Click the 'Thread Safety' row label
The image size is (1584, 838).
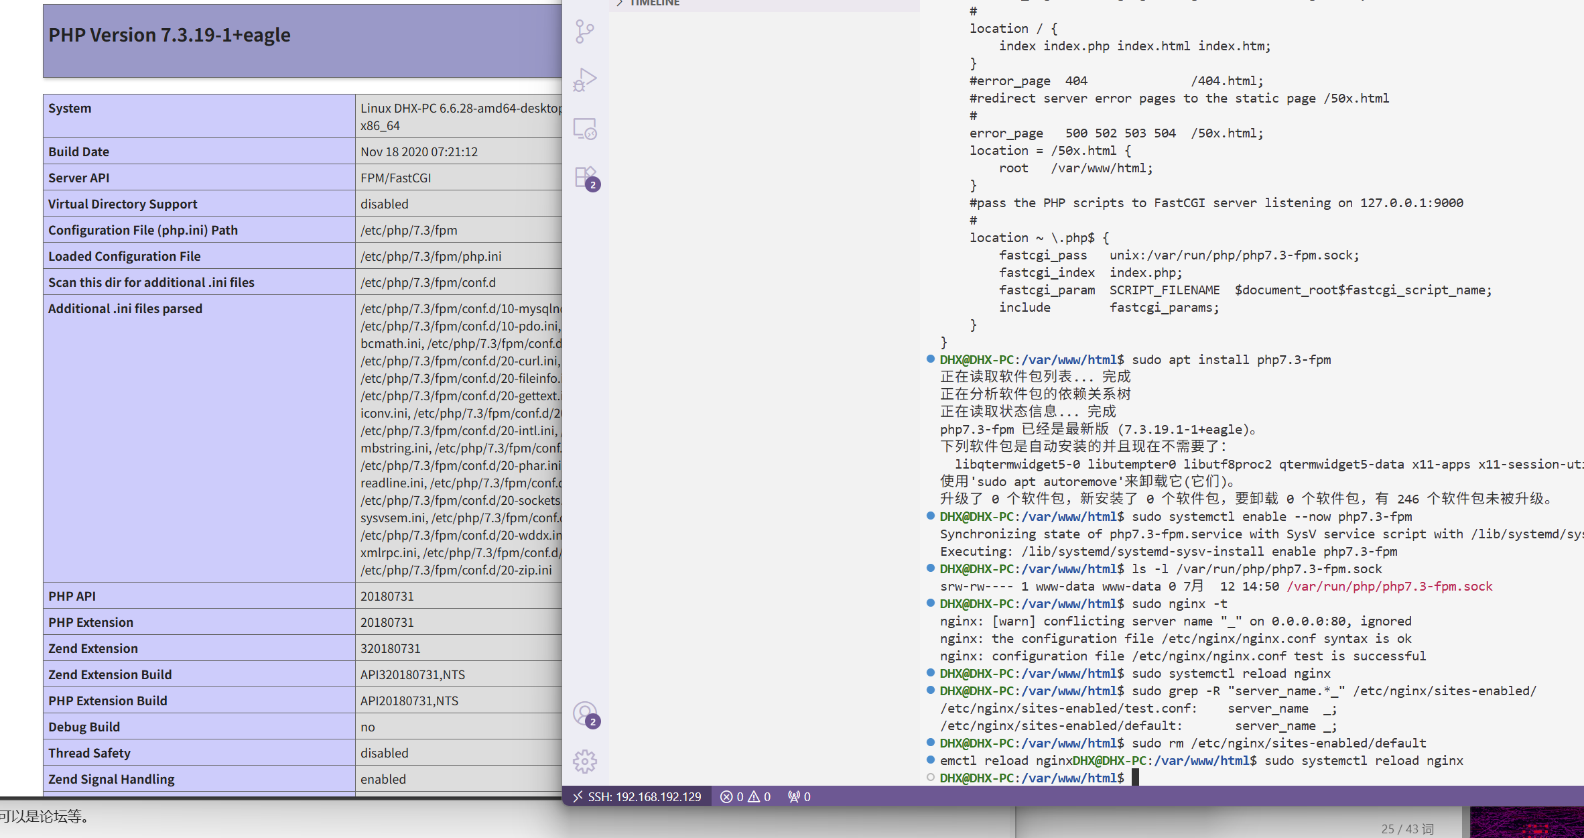point(89,753)
